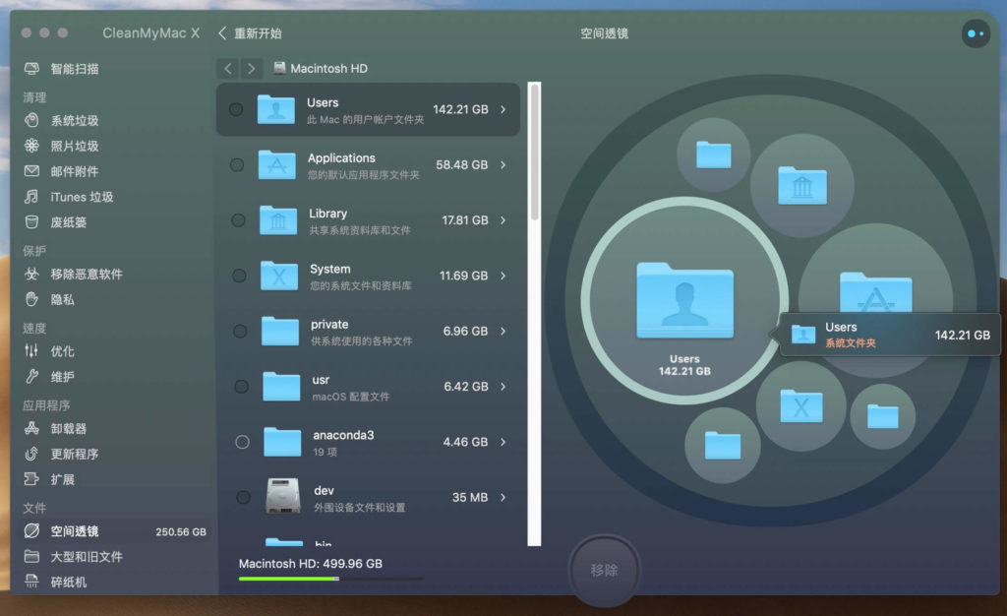Click the Users folder icon in the list
This screenshot has height=616, width=1007.
click(x=276, y=109)
